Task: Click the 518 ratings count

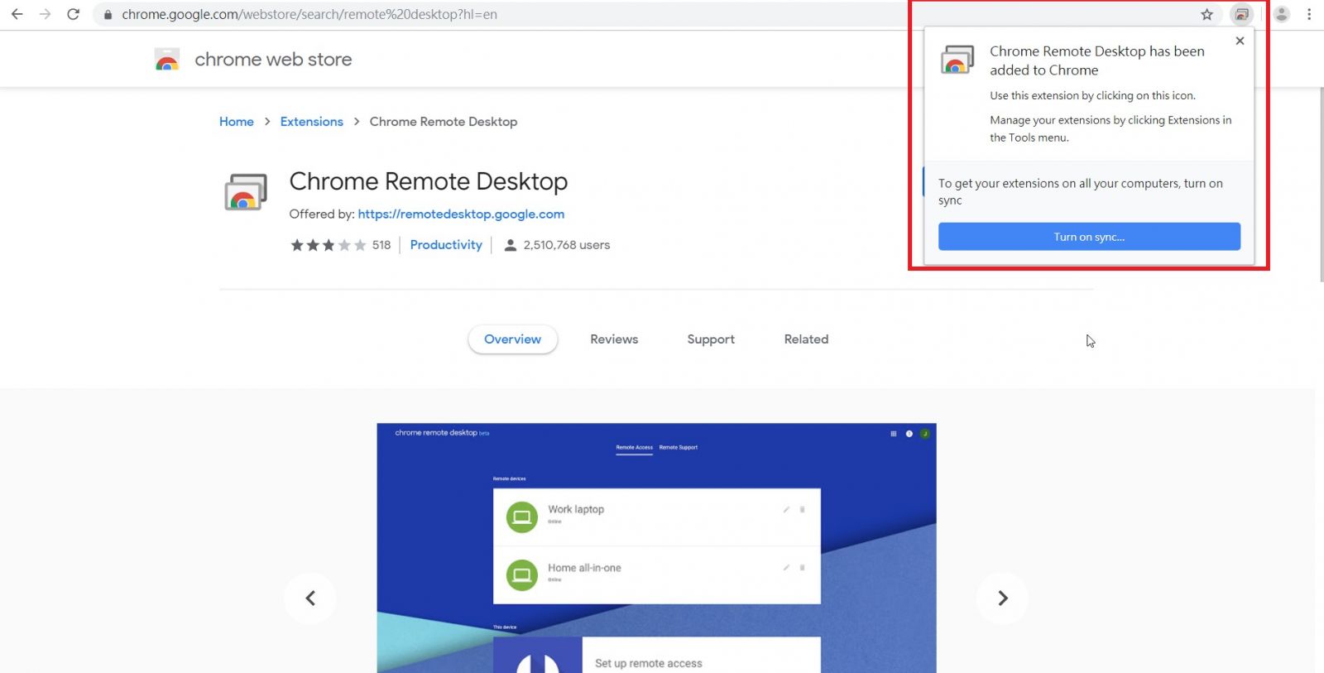Action: (381, 245)
